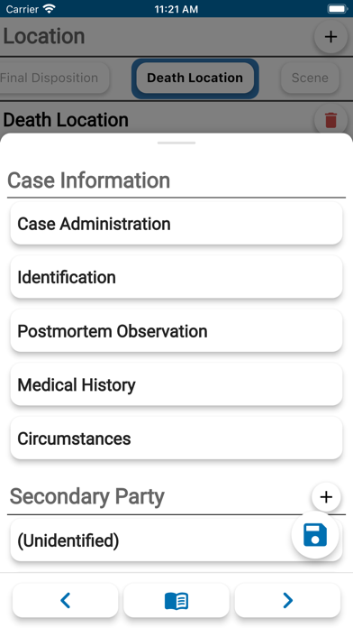Open the book index icon
Image resolution: width=353 pixels, height=628 pixels.
(x=176, y=600)
